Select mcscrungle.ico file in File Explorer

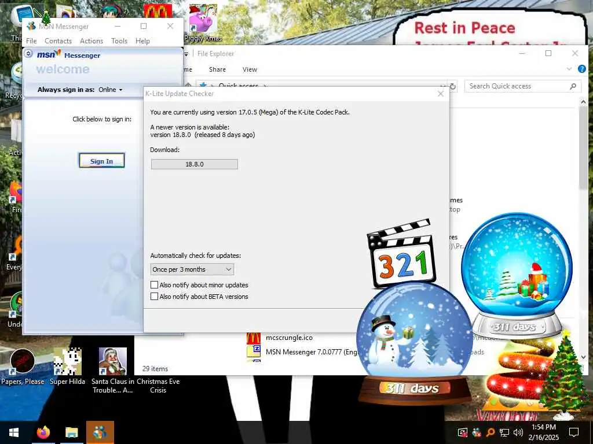pyautogui.click(x=289, y=338)
